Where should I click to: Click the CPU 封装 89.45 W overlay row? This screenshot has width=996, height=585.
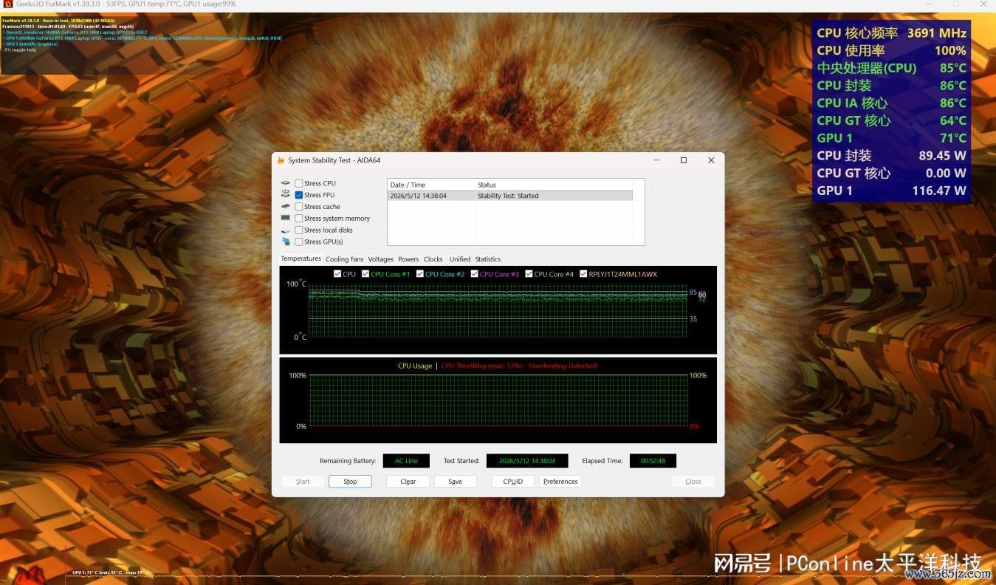pos(891,156)
